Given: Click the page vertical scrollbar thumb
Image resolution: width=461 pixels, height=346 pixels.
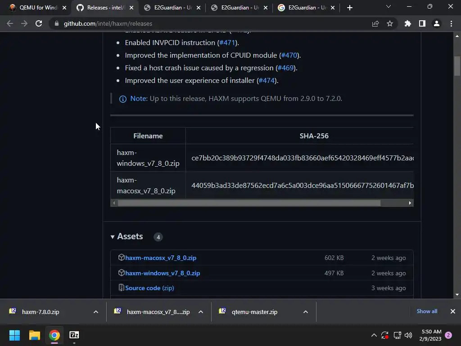Looking at the screenshot, I should pos(457,66).
